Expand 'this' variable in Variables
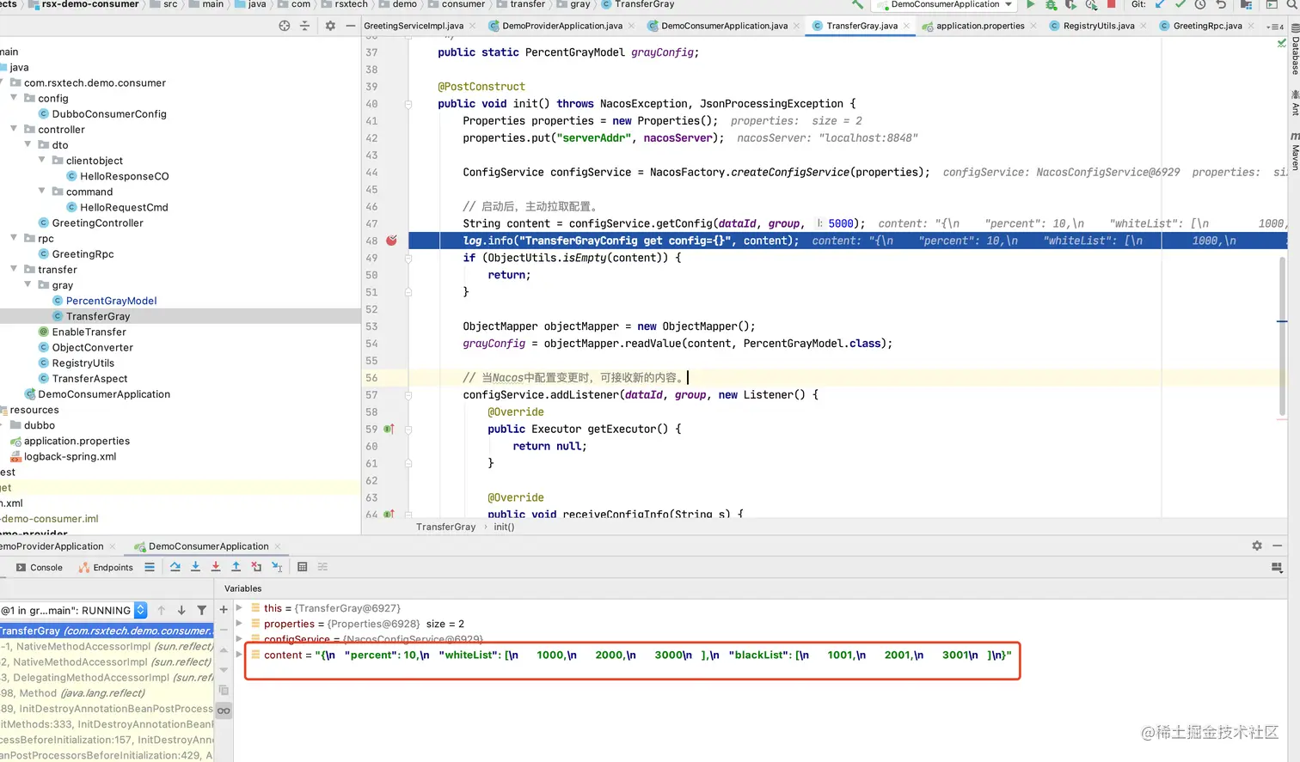Image resolution: width=1300 pixels, height=762 pixels. coord(239,607)
